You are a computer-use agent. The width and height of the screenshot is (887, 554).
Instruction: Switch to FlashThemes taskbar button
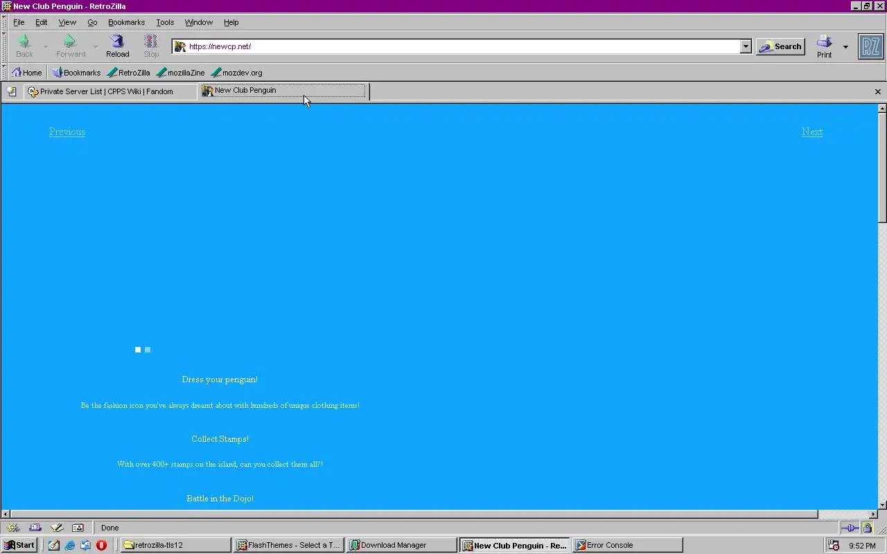(x=289, y=545)
